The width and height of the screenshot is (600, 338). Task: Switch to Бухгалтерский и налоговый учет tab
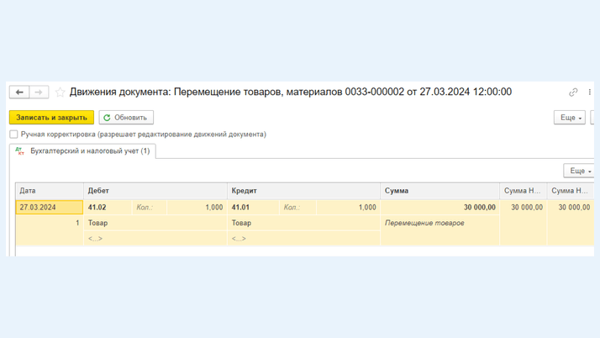[82, 151]
